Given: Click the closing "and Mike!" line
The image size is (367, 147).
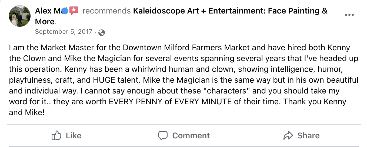Looking at the screenshot, I should point(26,112).
